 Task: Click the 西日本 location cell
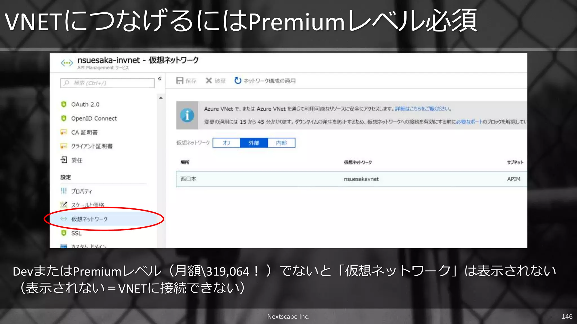[188, 179]
